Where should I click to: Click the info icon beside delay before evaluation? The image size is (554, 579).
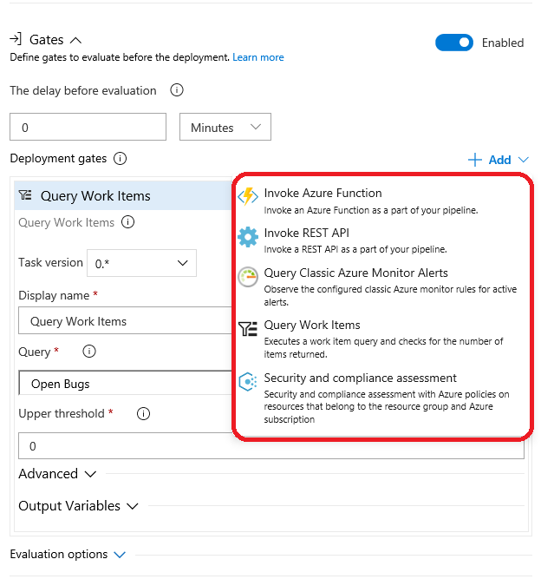click(x=177, y=90)
